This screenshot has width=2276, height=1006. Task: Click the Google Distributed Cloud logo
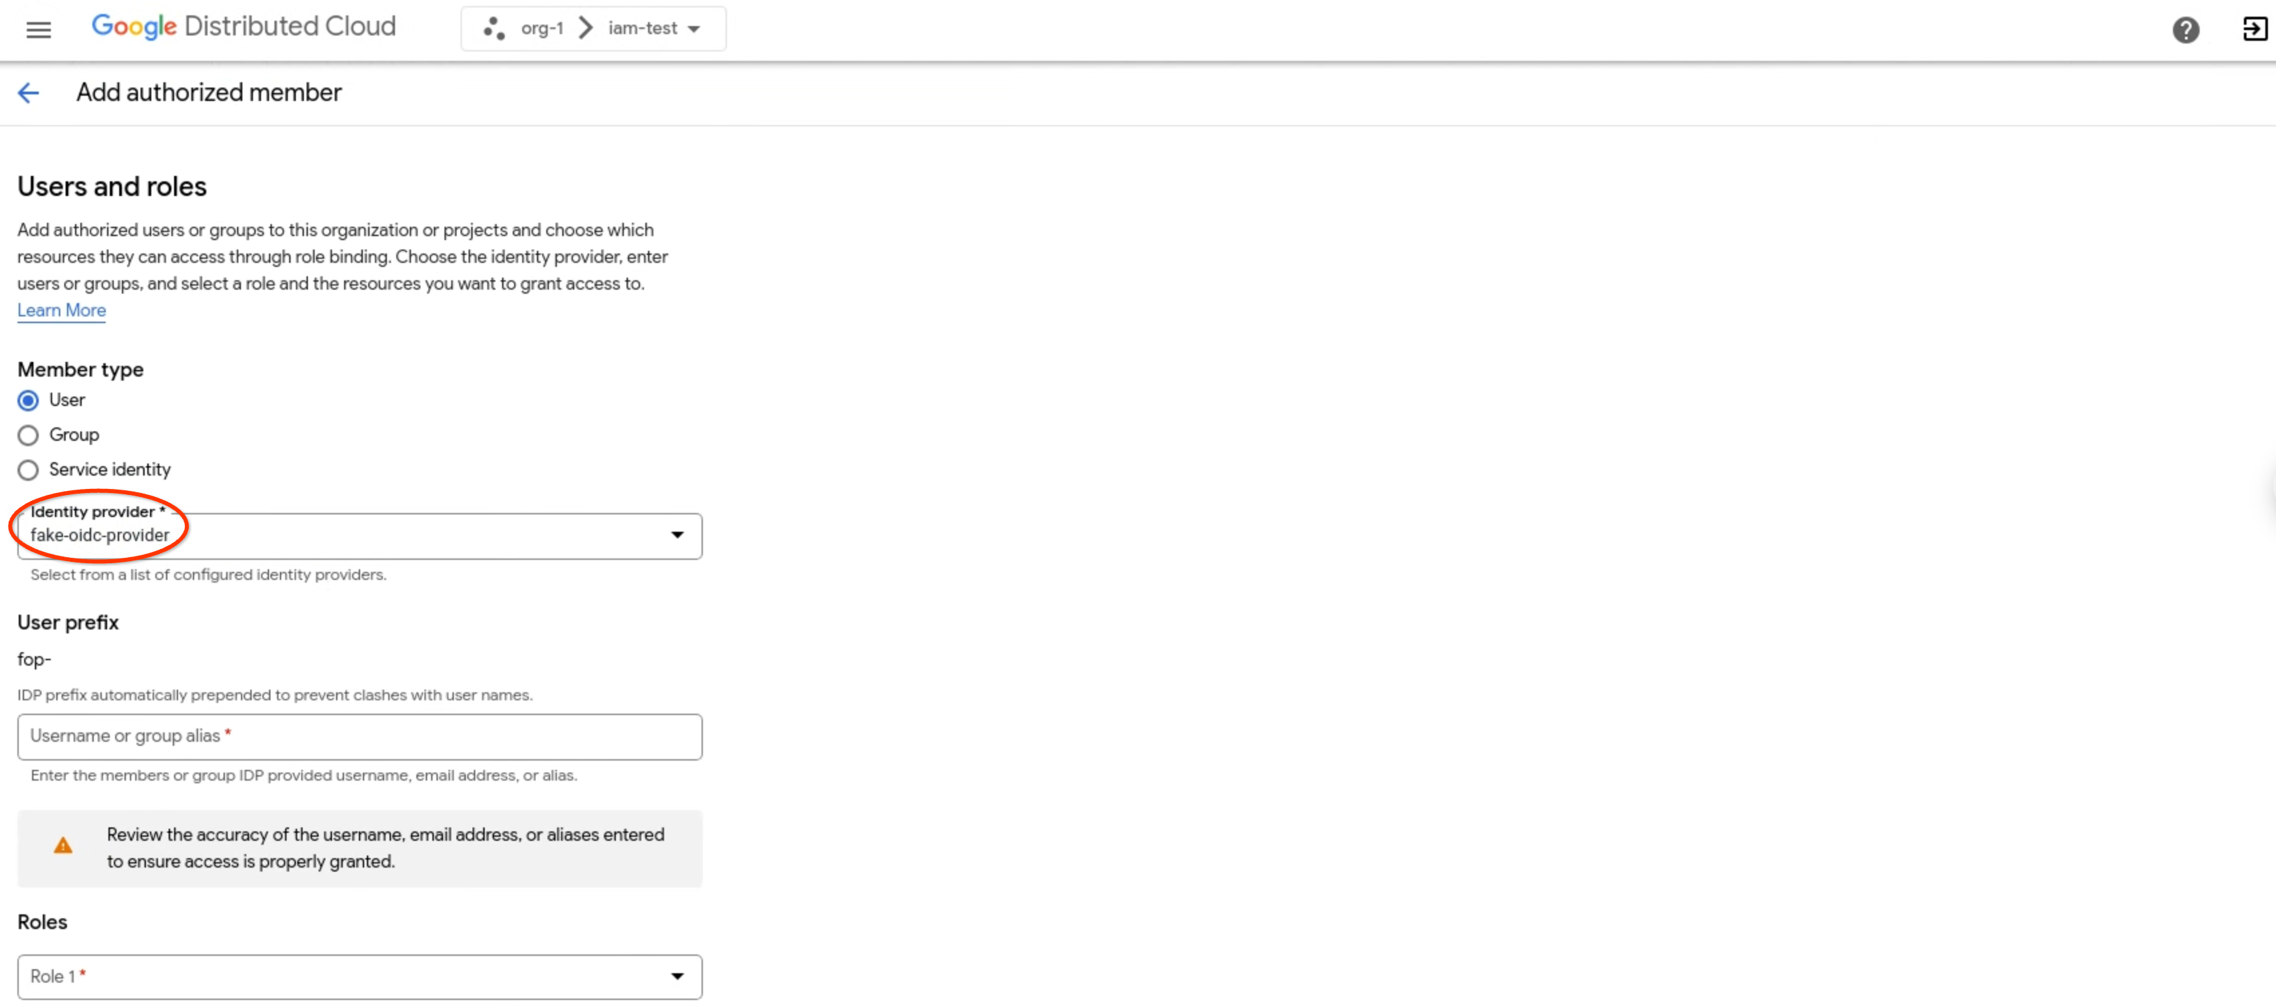(244, 27)
